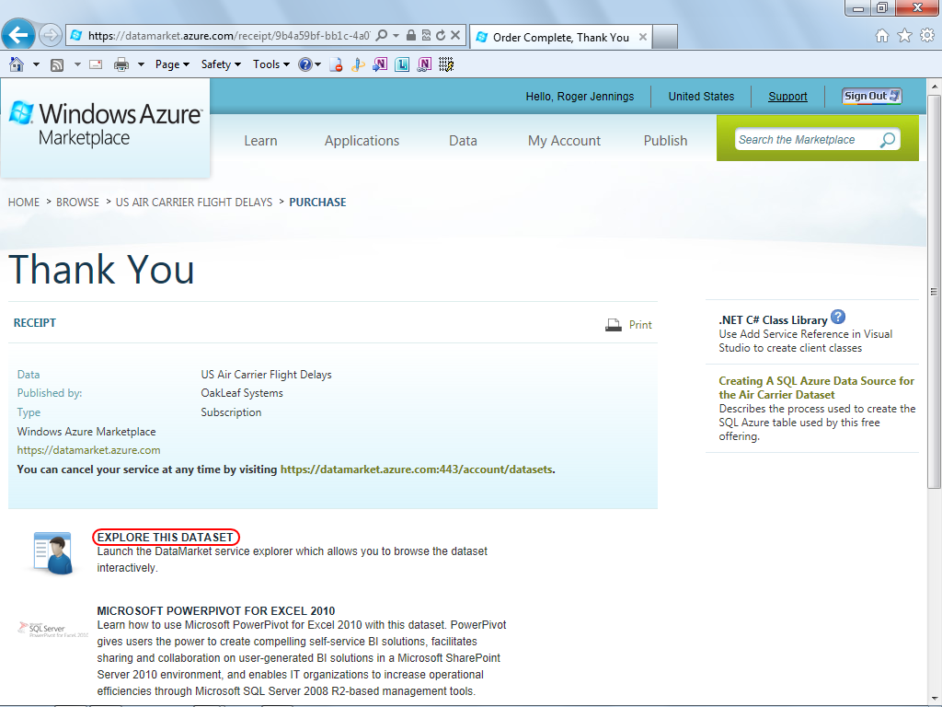Click the browser Back arrow button

[x=18, y=35]
